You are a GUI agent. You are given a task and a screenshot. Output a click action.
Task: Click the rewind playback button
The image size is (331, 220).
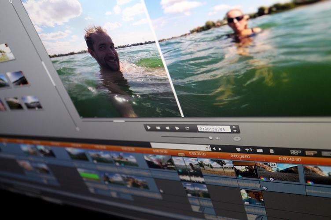(x=168, y=128)
